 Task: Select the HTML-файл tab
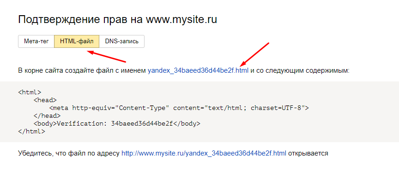click(77, 41)
